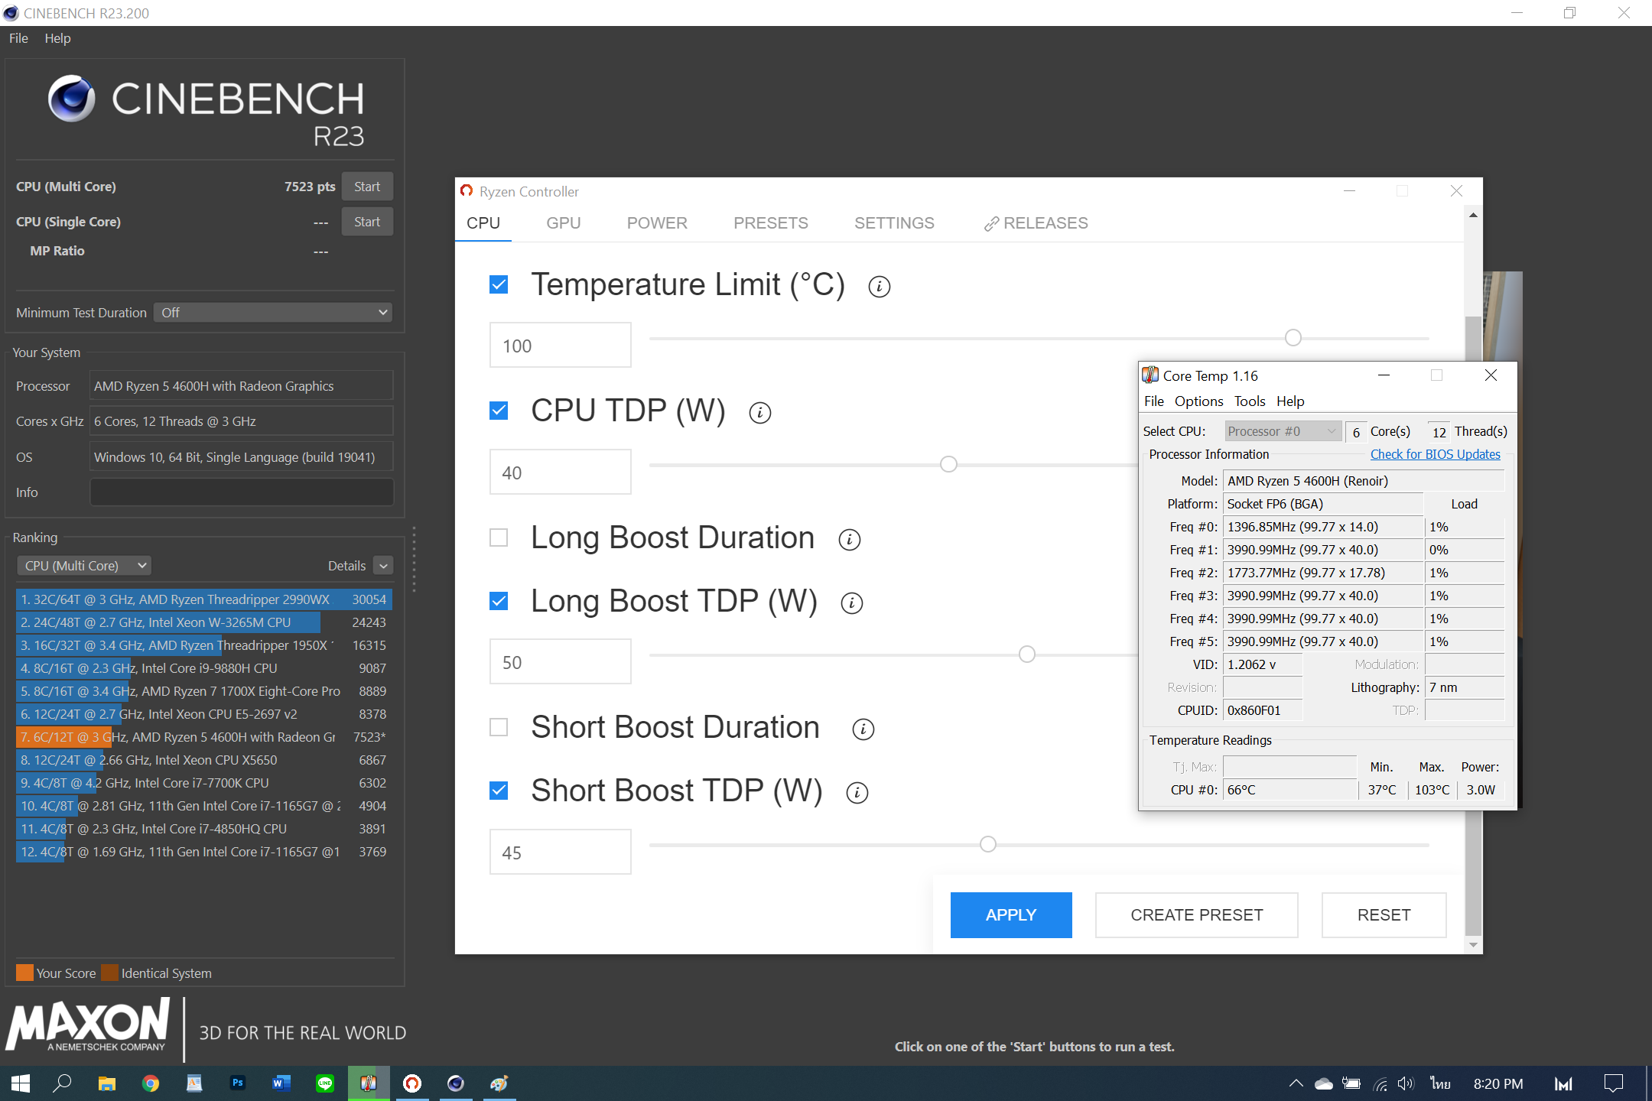The height and width of the screenshot is (1101, 1652).
Task: Uncheck the Long Boost TDP (W) checkbox
Action: 499,602
